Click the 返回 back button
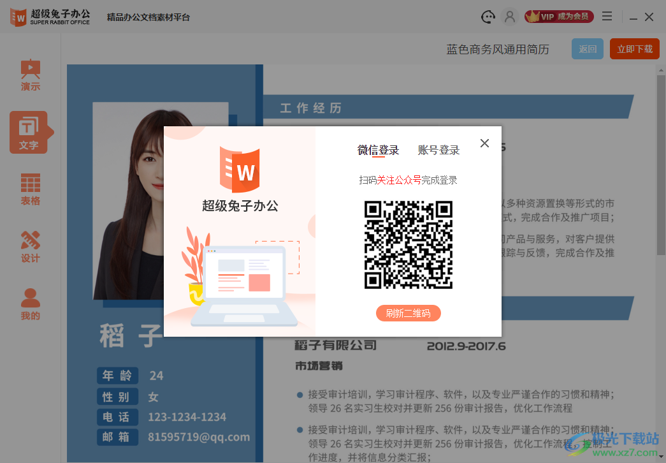The width and height of the screenshot is (666, 463). [x=587, y=48]
